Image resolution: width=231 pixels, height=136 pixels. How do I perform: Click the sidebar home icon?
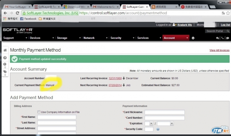tap(5, 50)
